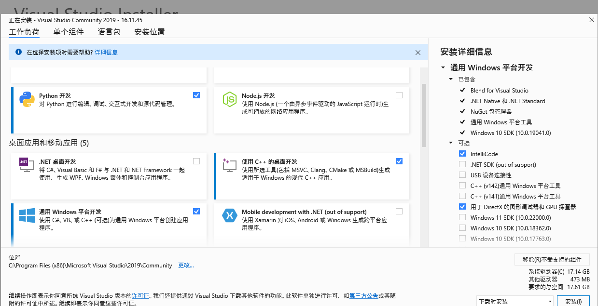
Task: Collapse the 已包含 components list
Action: (x=451, y=79)
